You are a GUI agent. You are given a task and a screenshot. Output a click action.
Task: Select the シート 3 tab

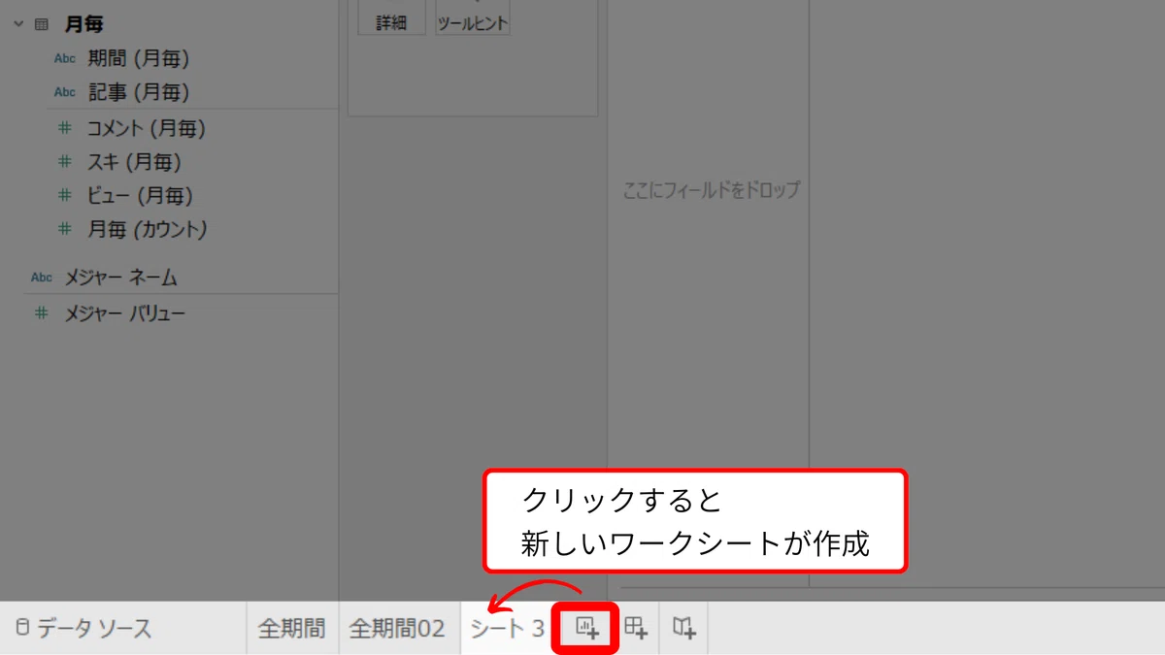click(507, 628)
